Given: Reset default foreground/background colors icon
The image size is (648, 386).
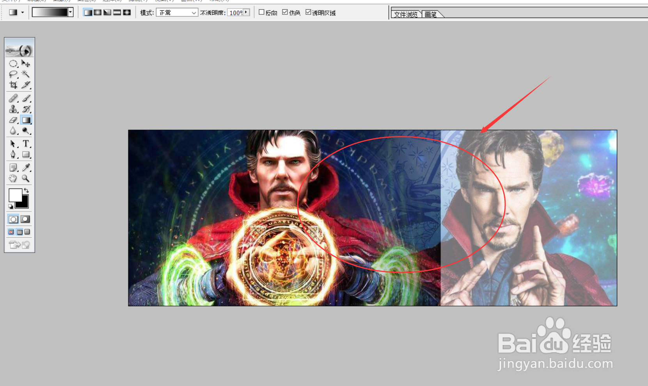Looking at the screenshot, I should click(11, 206).
